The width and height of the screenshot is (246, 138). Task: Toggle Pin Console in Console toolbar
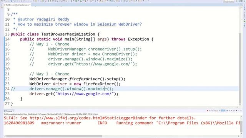227,111
